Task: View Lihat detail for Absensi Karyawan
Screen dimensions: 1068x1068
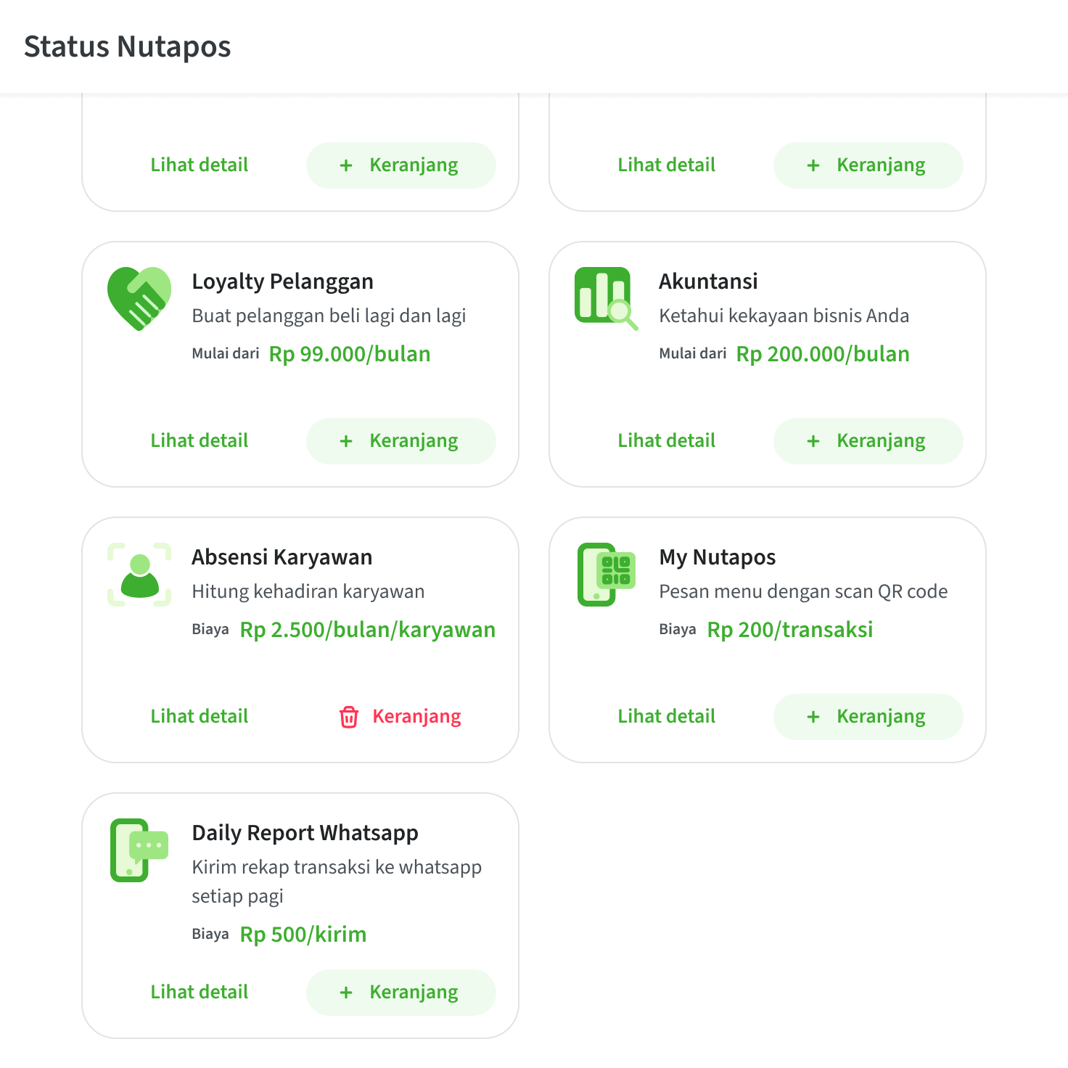Action: 200,717
